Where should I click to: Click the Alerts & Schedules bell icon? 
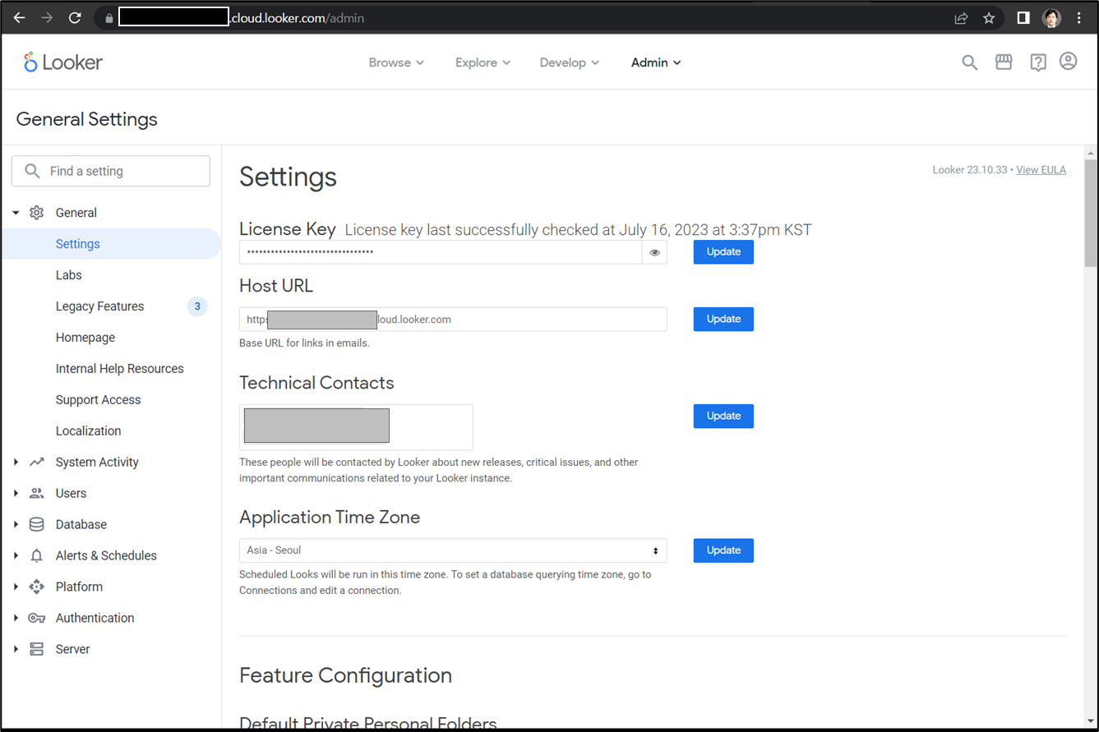(37, 556)
